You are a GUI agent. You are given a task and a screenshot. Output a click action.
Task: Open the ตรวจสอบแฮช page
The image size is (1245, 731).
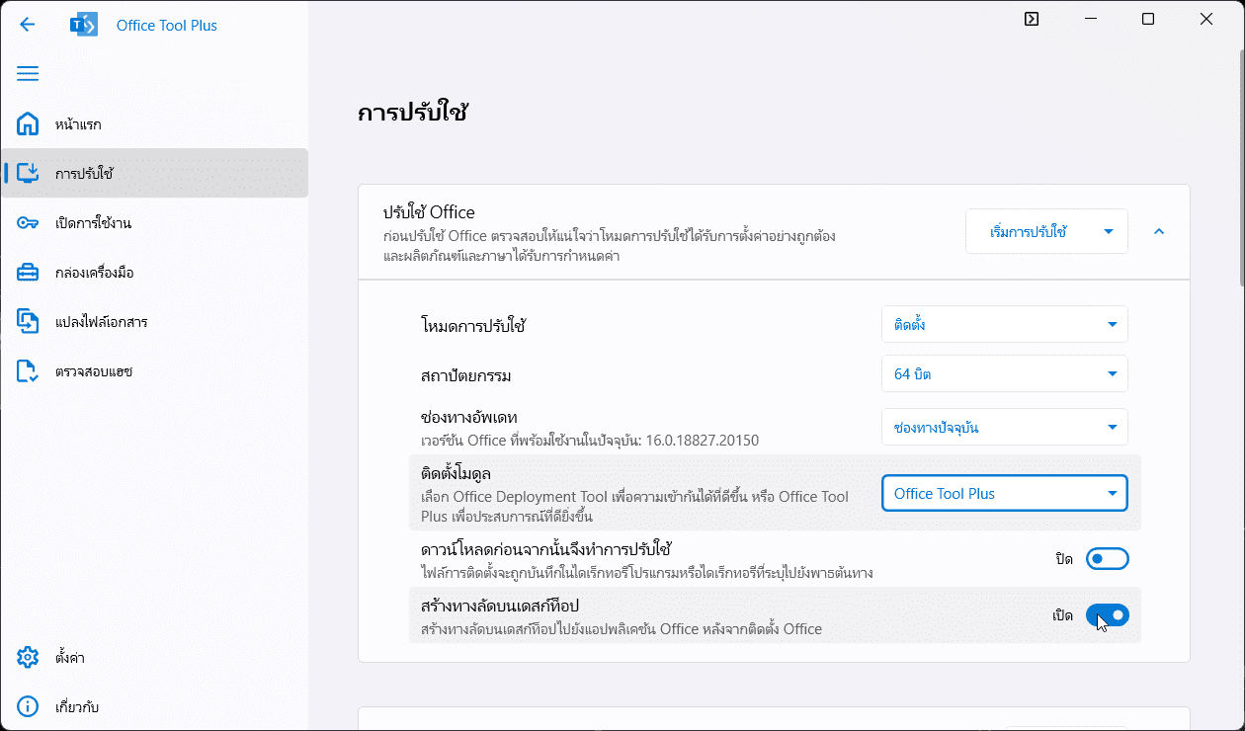tap(154, 371)
